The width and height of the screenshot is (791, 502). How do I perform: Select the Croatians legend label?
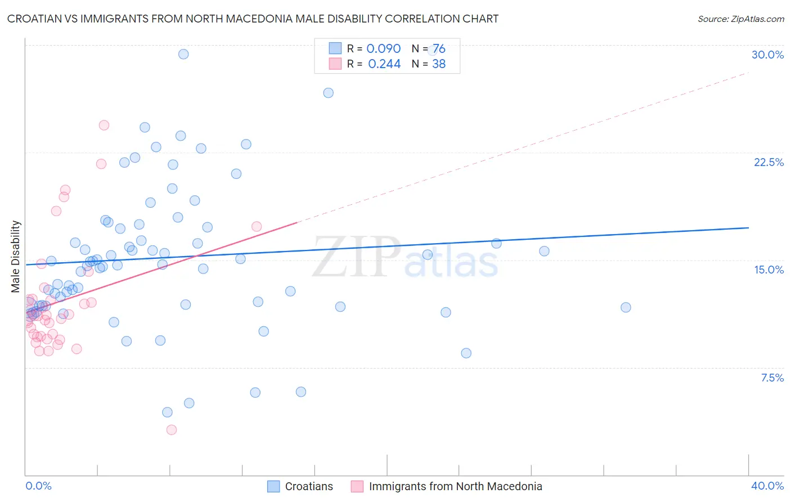tap(309, 486)
